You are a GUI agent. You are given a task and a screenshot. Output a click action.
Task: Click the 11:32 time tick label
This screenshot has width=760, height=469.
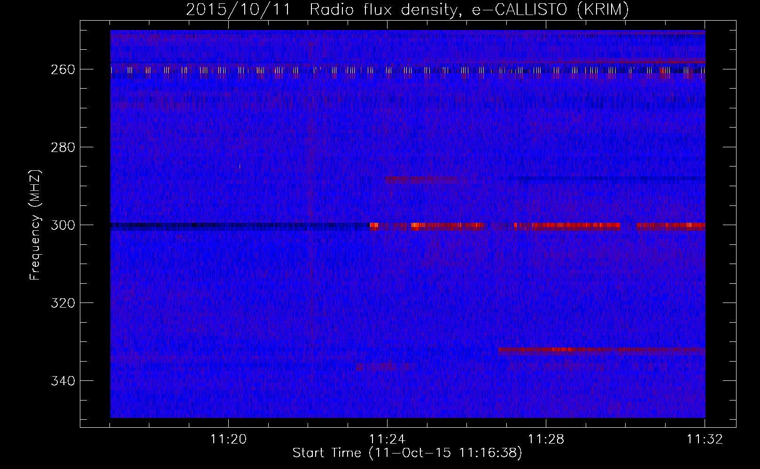tap(705, 439)
